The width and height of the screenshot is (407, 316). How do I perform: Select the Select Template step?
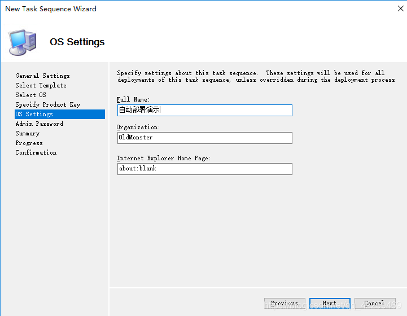41,85
